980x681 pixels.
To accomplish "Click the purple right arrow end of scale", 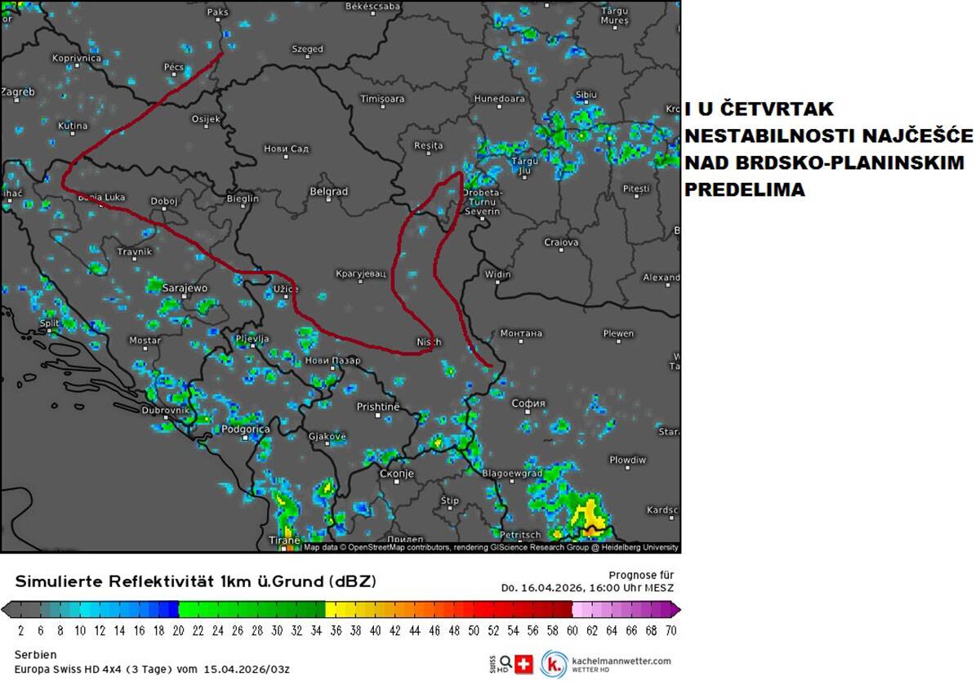I will tap(675, 609).
